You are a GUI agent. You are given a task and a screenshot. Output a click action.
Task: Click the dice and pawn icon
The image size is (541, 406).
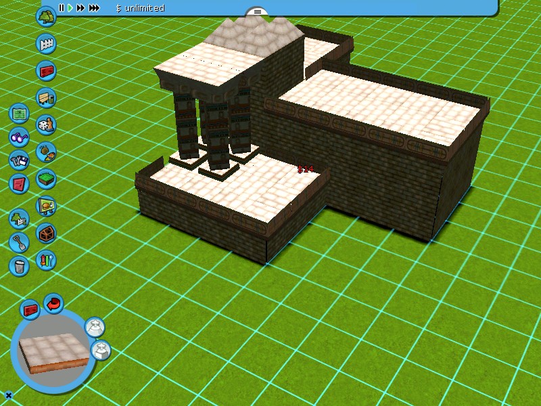point(45,125)
